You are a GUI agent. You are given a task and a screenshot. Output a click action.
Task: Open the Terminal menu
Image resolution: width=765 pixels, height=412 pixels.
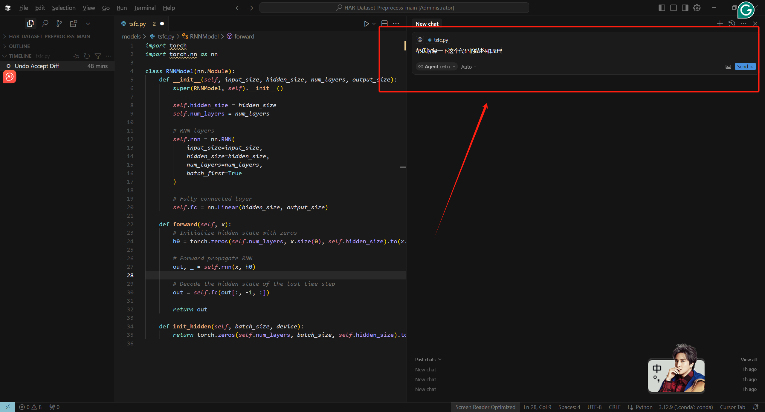point(145,8)
